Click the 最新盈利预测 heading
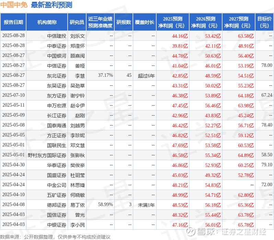The width and height of the screenshot is (274, 240). coord(52,5)
